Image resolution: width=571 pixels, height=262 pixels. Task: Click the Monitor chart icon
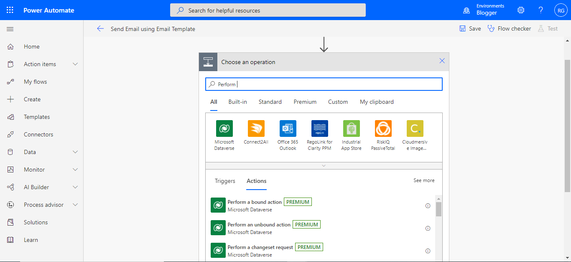10,170
